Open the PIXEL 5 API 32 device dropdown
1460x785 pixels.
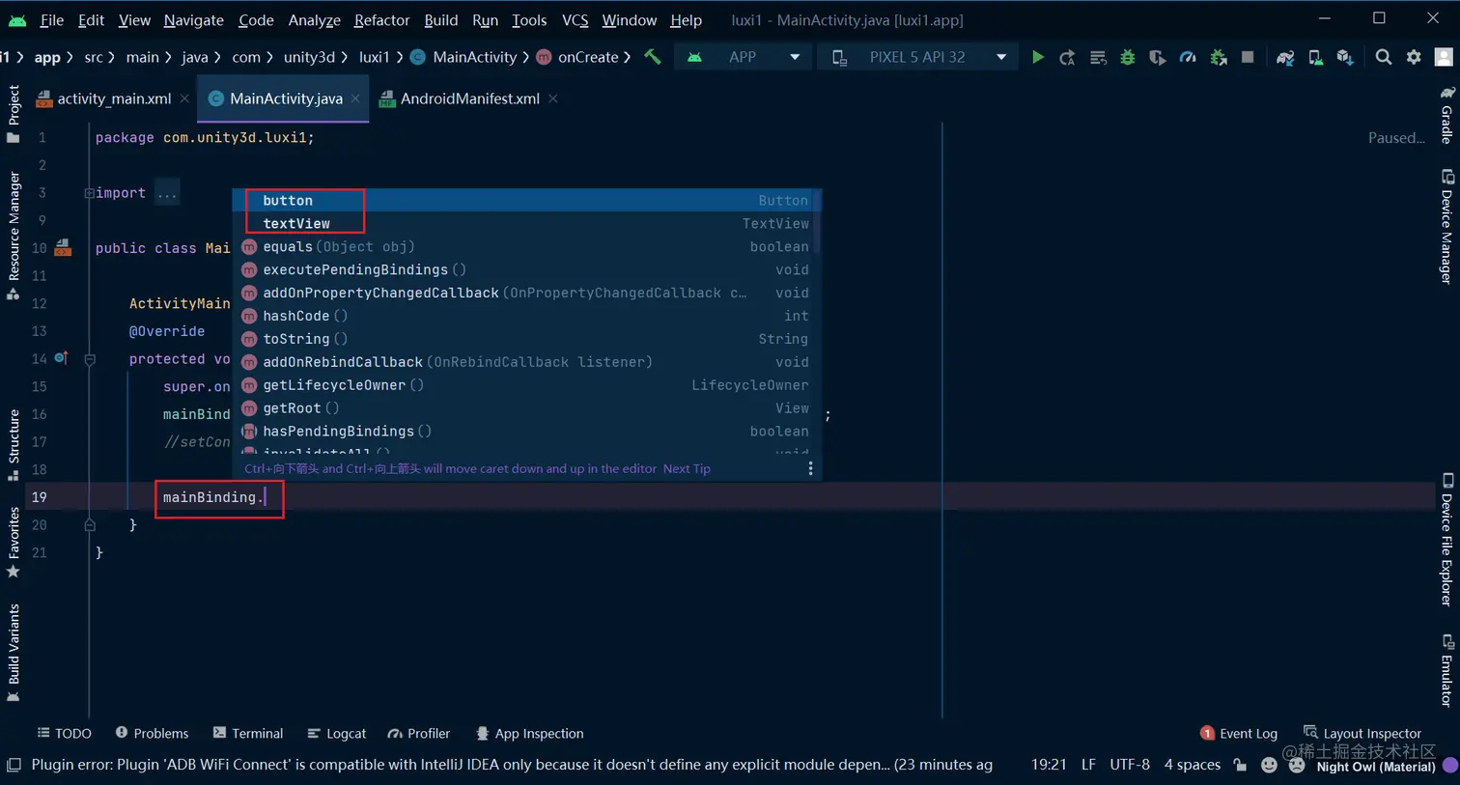[x=917, y=57]
